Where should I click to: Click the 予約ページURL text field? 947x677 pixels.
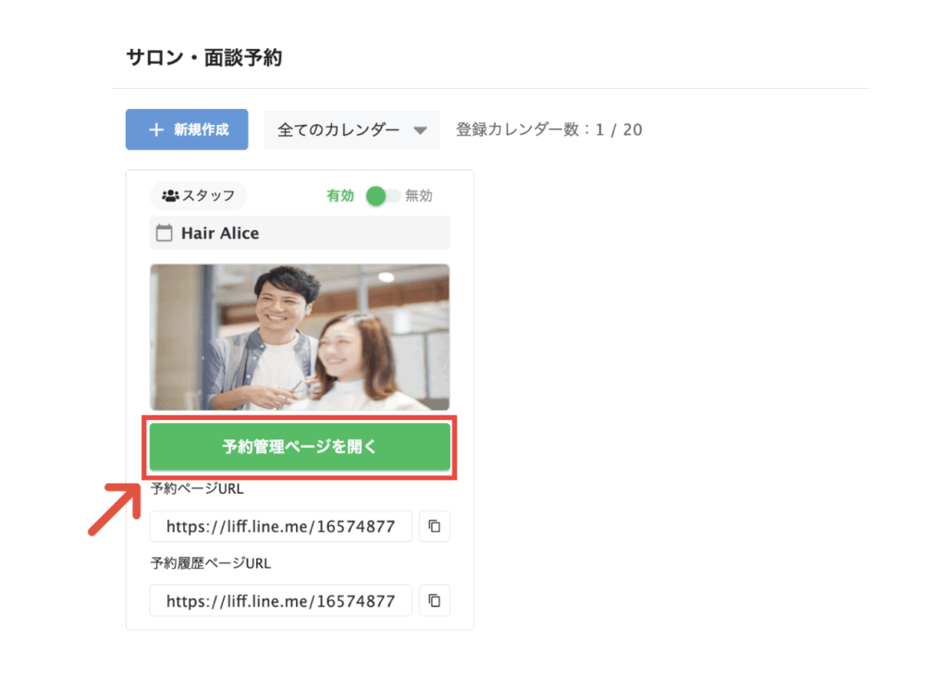(280, 527)
